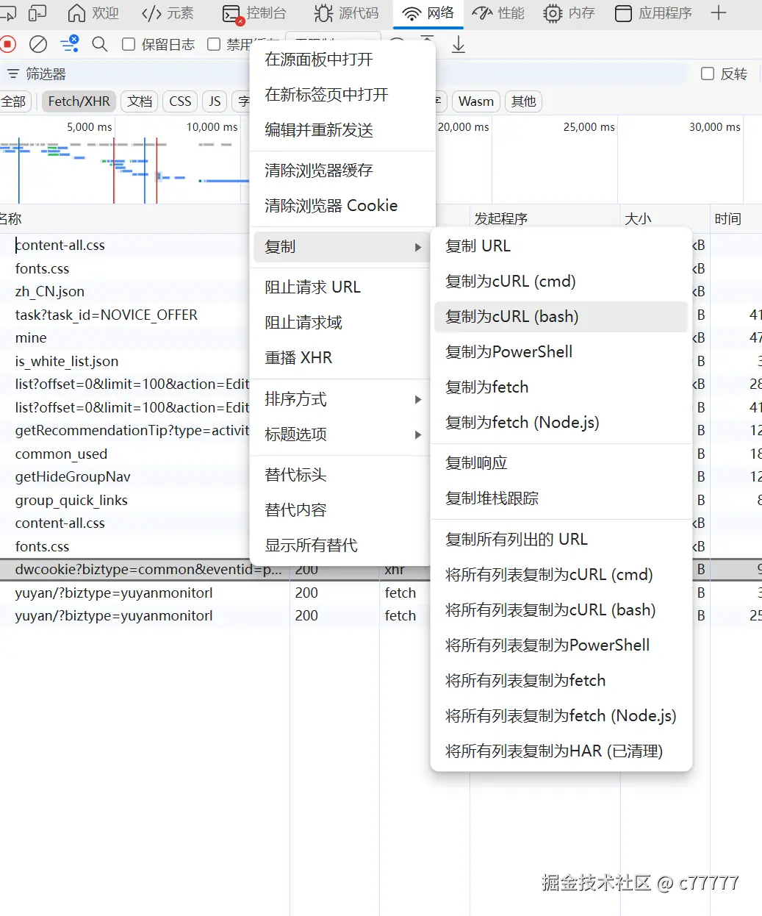This screenshot has height=916, width=762.
Task: Choose 将所有列表复制为PowerShell
Action: (561, 645)
